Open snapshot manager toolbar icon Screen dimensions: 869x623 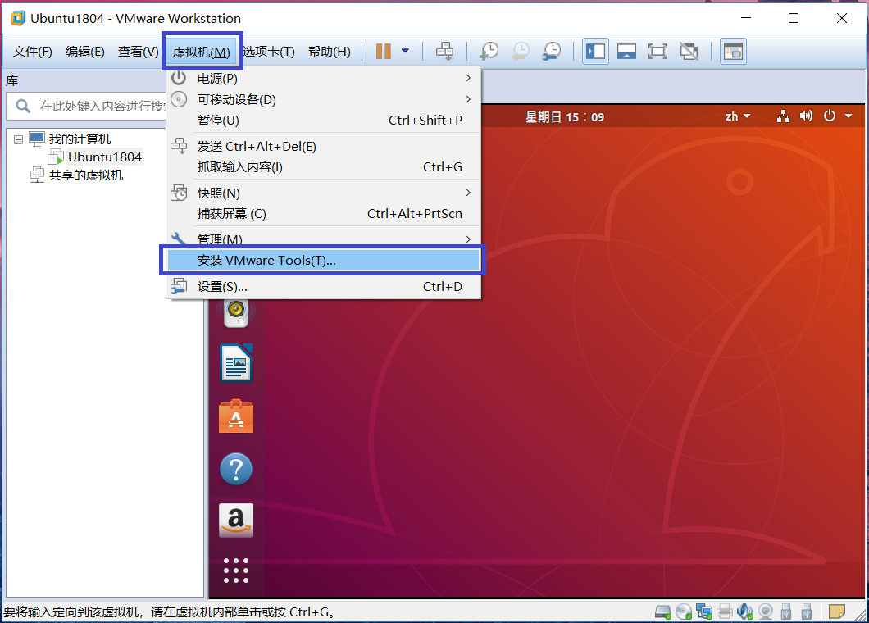point(552,51)
